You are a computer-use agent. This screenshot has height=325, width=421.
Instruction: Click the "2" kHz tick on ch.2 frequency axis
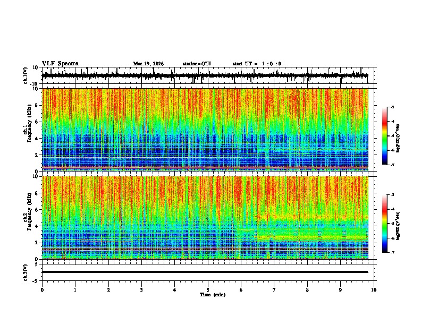37,243
